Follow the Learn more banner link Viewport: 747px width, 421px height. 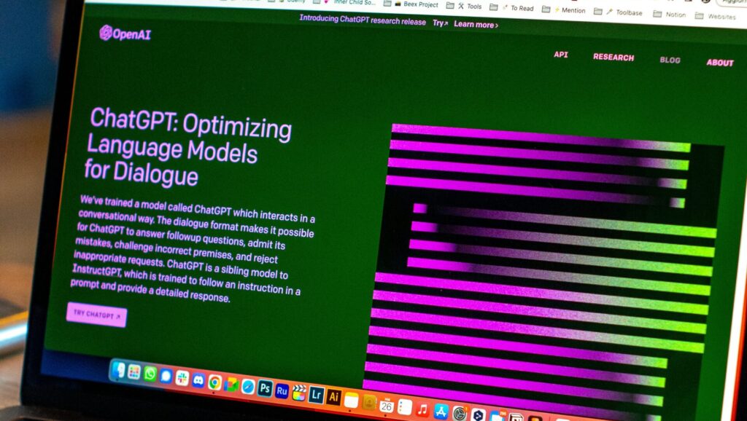tap(476, 25)
